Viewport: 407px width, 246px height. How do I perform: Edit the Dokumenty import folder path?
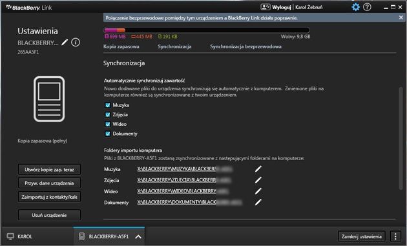point(258,202)
